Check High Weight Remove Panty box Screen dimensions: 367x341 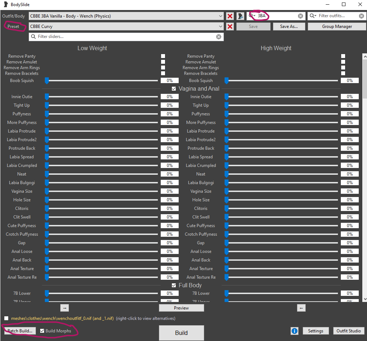coord(343,56)
